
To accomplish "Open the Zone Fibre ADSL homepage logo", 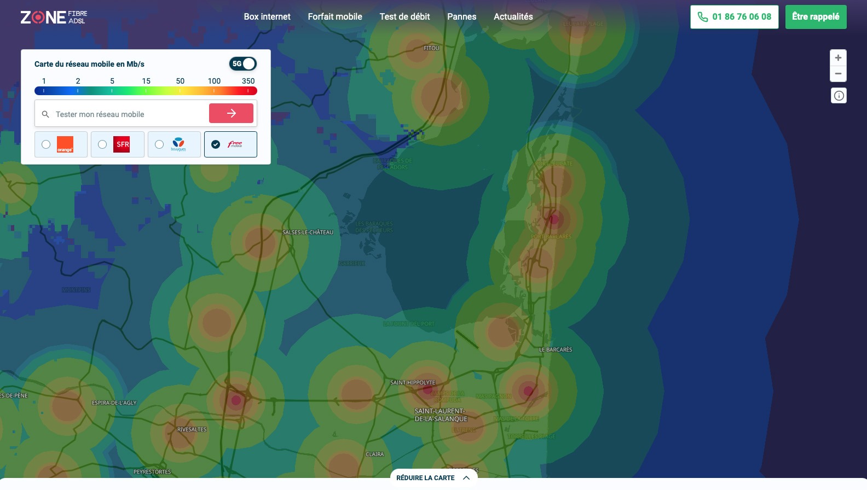I will click(x=54, y=17).
